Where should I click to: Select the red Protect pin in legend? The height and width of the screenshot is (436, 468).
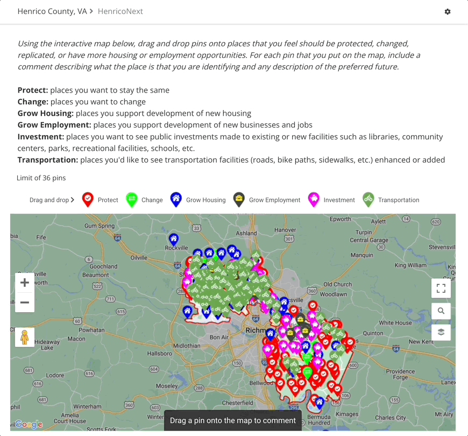pyautogui.click(x=87, y=199)
